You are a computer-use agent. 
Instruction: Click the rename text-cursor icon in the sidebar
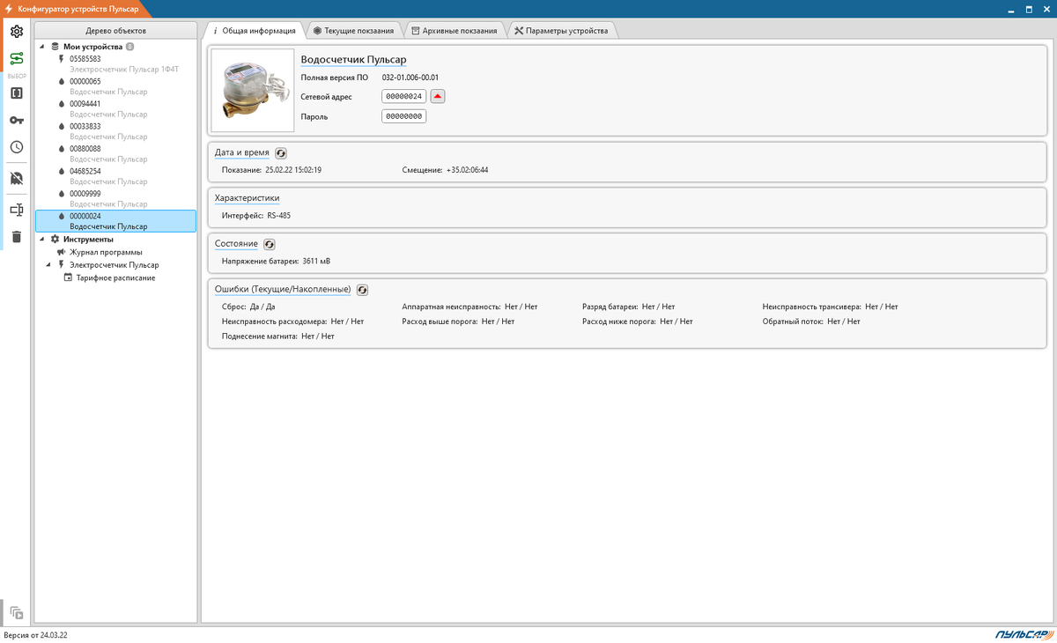[16, 210]
